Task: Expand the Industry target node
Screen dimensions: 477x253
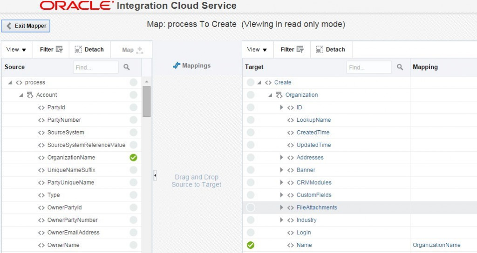Action: (281, 220)
